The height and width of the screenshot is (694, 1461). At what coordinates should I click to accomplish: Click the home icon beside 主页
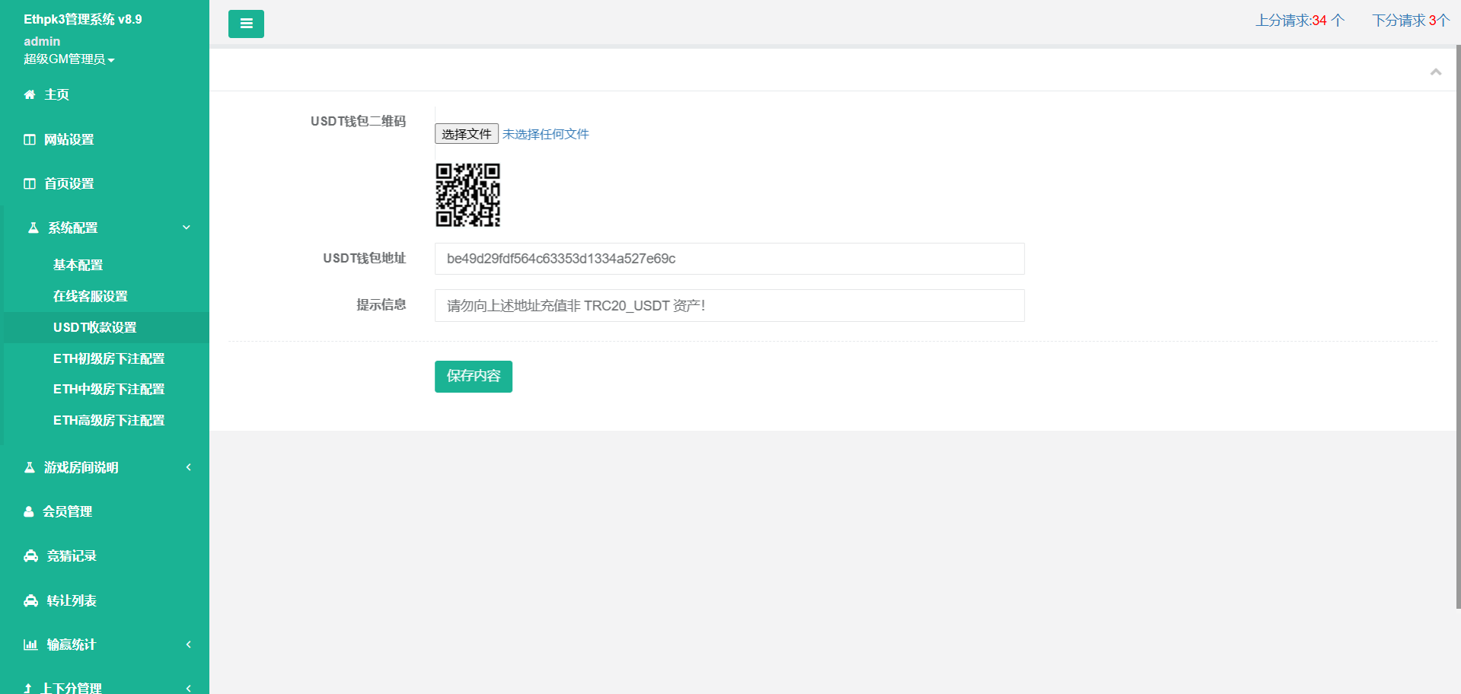pyautogui.click(x=30, y=94)
